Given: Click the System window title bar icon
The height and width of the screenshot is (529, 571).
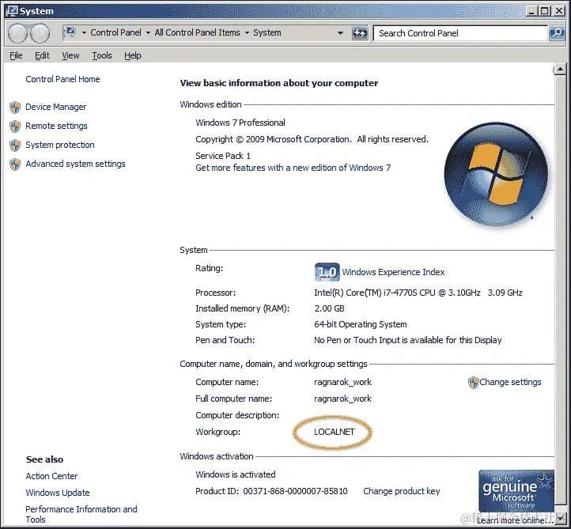Looking at the screenshot, I should coord(12,11).
